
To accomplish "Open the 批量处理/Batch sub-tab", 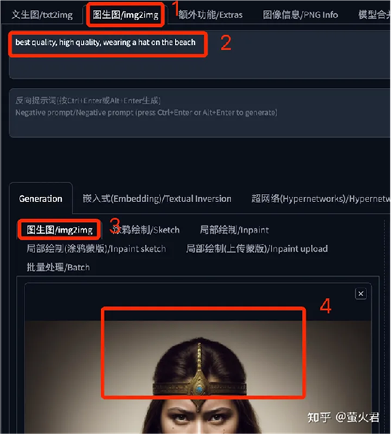I will [58, 268].
